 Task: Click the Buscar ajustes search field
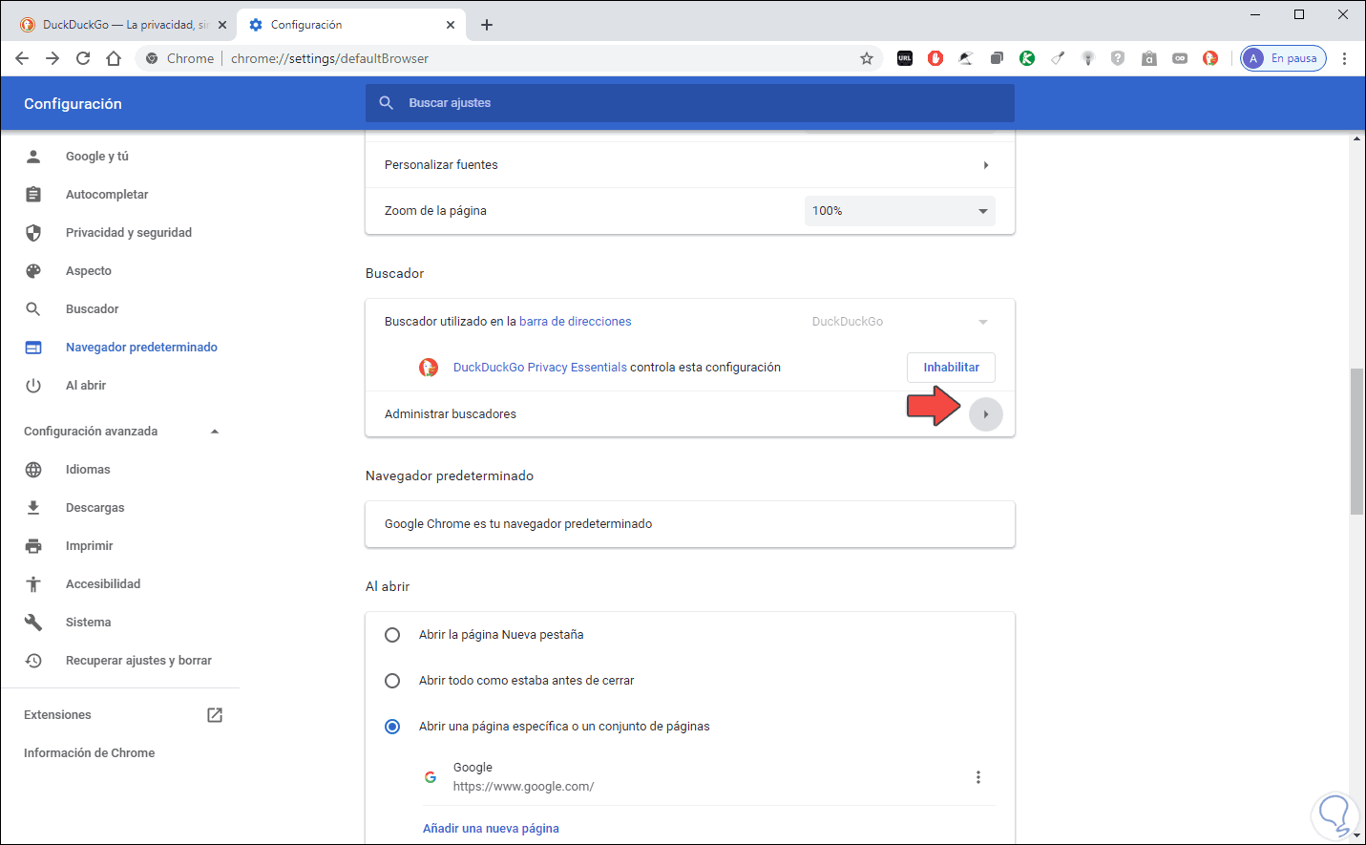tap(689, 103)
